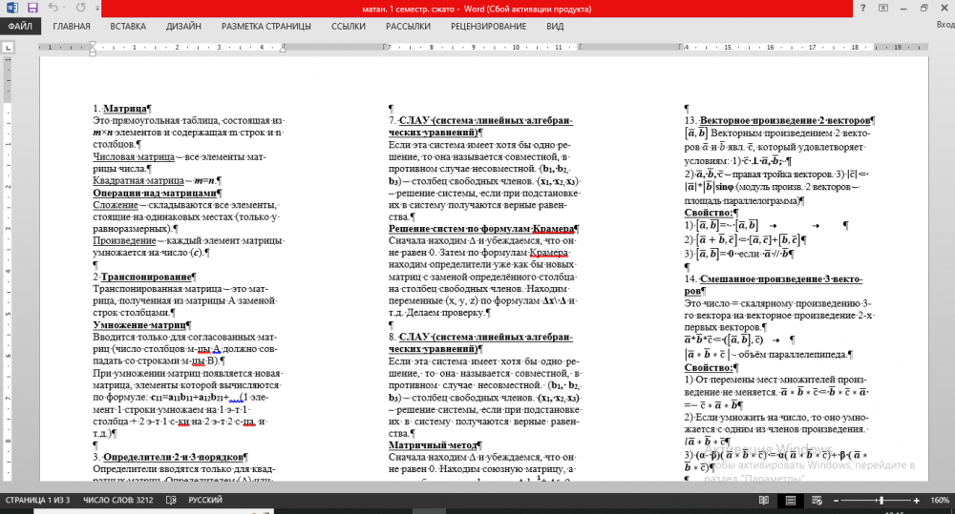The height and width of the screenshot is (514, 955).
Task: Switch to the ВИД ribbon tab
Action: click(555, 26)
